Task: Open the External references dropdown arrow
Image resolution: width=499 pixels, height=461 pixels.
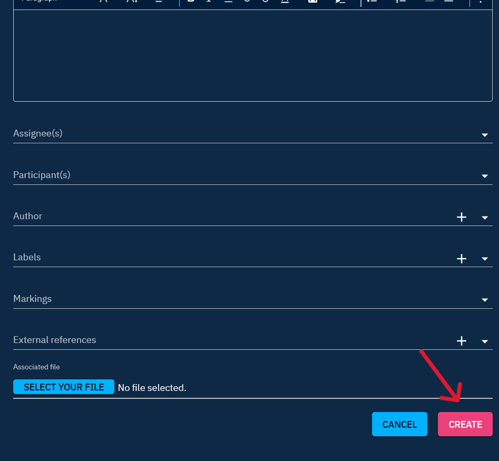Action: click(x=485, y=341)
